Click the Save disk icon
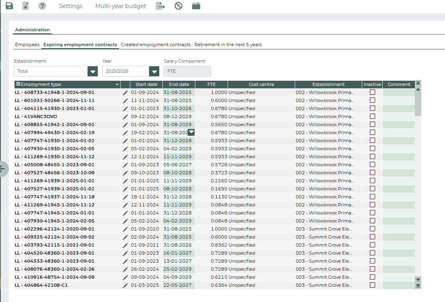 [9, 6]
